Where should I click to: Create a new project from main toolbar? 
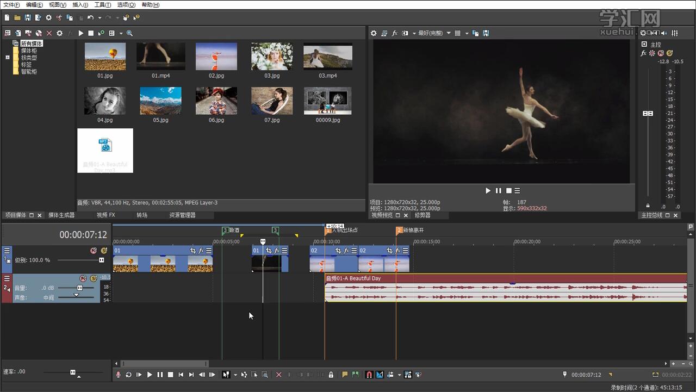coord(7,18)
